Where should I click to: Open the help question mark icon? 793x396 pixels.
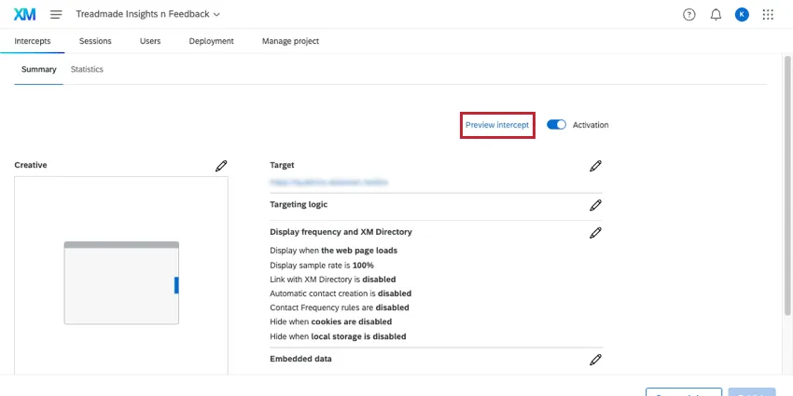[689, 14]
